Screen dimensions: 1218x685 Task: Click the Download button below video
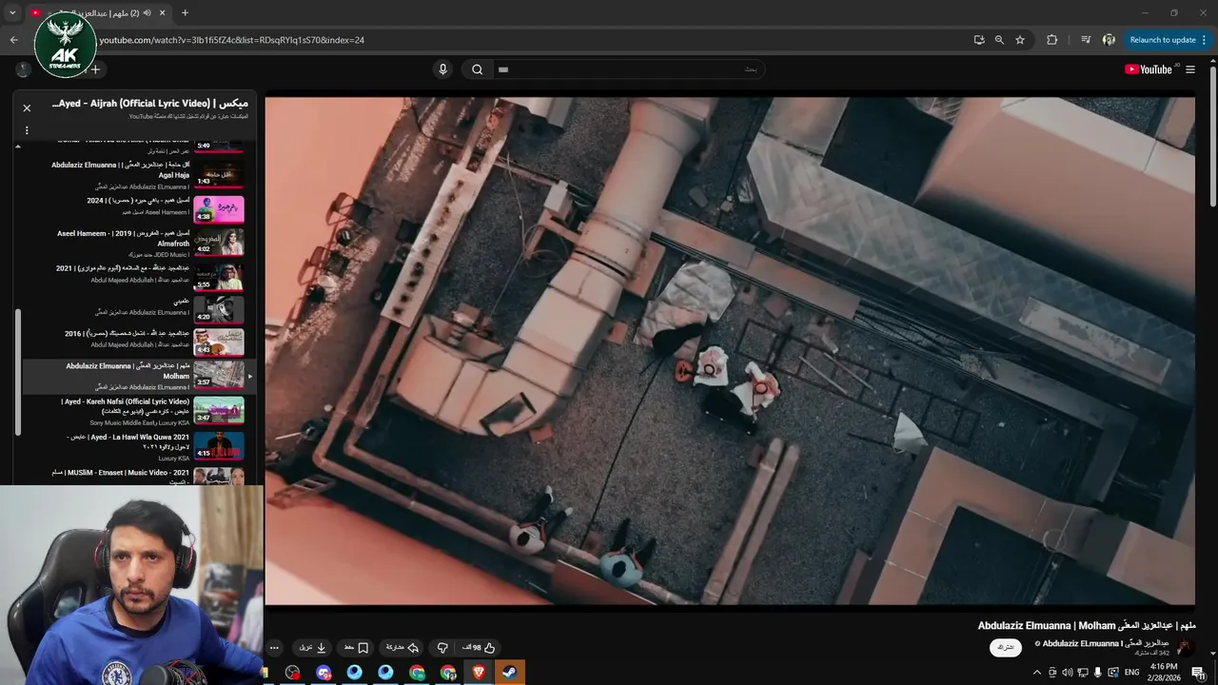point(313,648)
